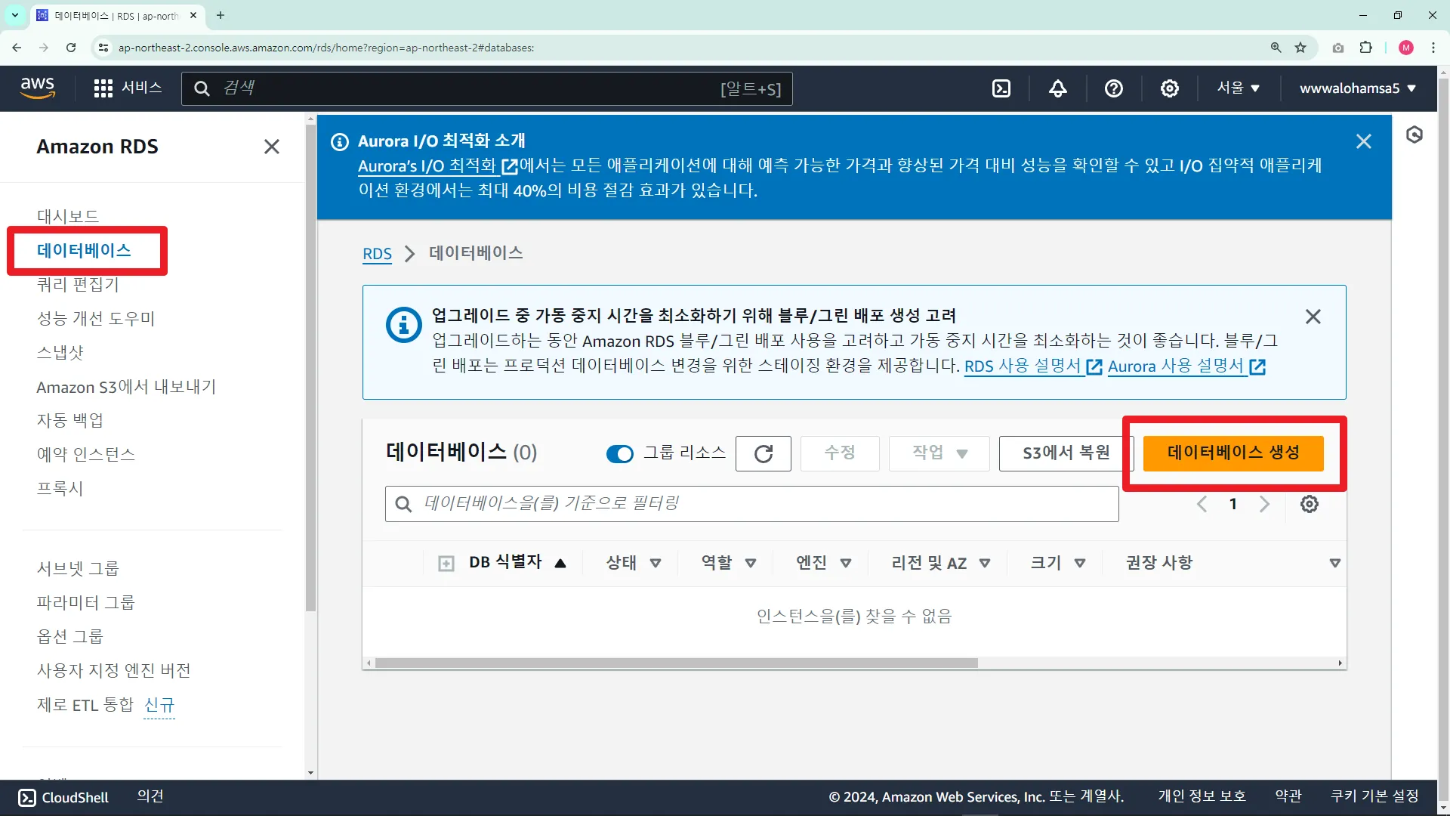This screenshot has width=1450, height=816.
Task: Toggle the 그룹 리소스 switch off
Action: point(620,453)
